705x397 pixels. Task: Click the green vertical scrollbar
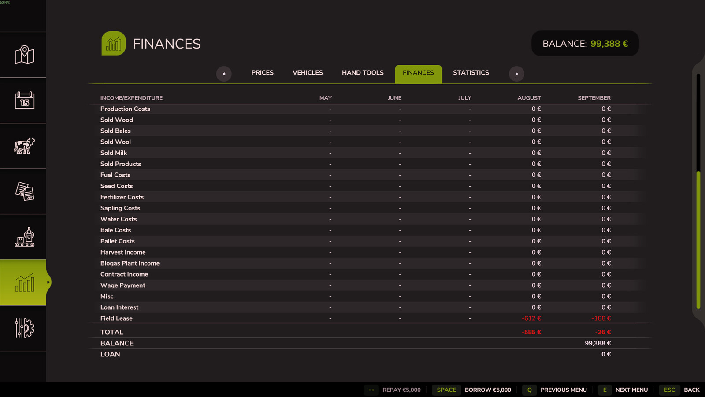[x=698, y=240]
